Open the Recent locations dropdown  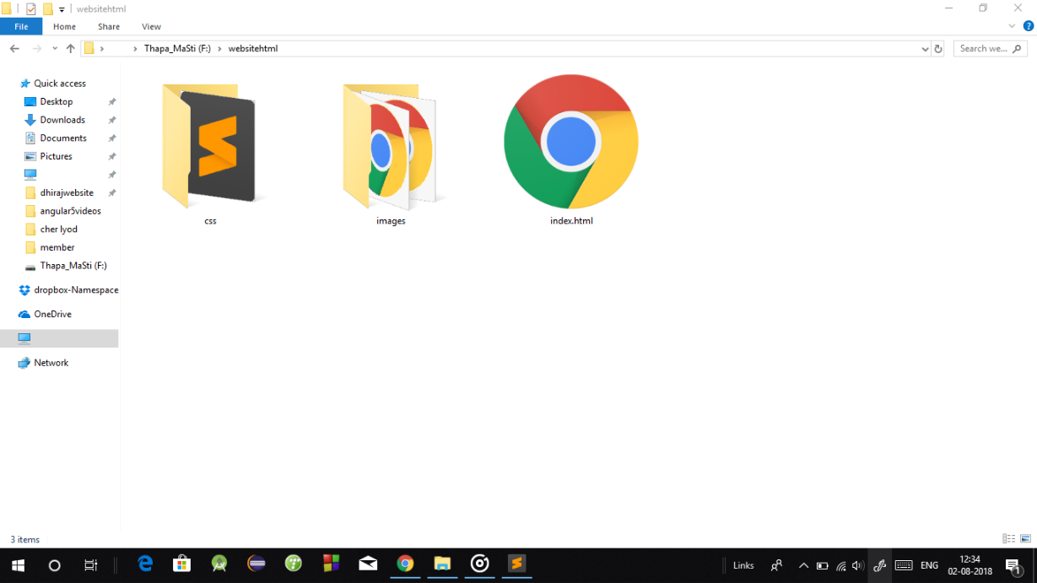[55, 49]
